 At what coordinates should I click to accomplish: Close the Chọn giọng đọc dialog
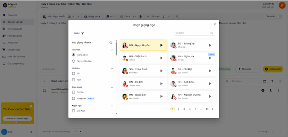pos(215,25)
